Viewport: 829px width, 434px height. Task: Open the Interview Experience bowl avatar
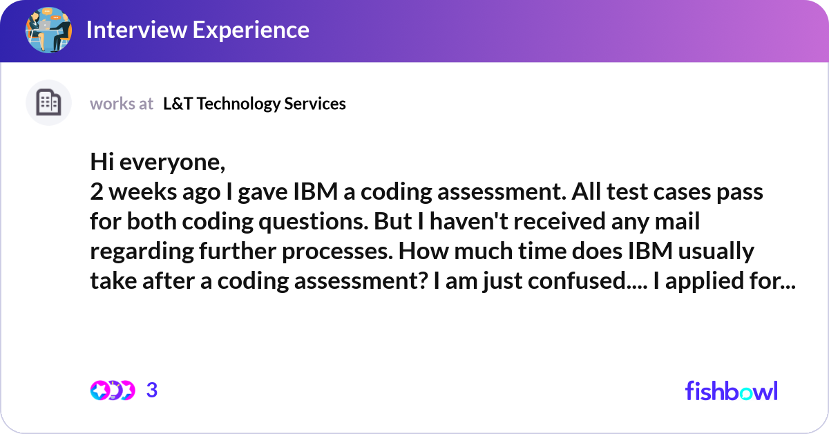(x=49, y=30)
